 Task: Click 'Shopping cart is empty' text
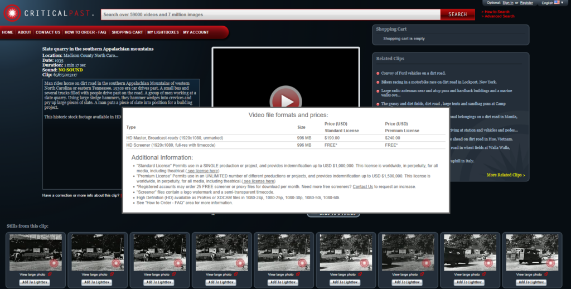pyautogui.click(x=404, y=38)
